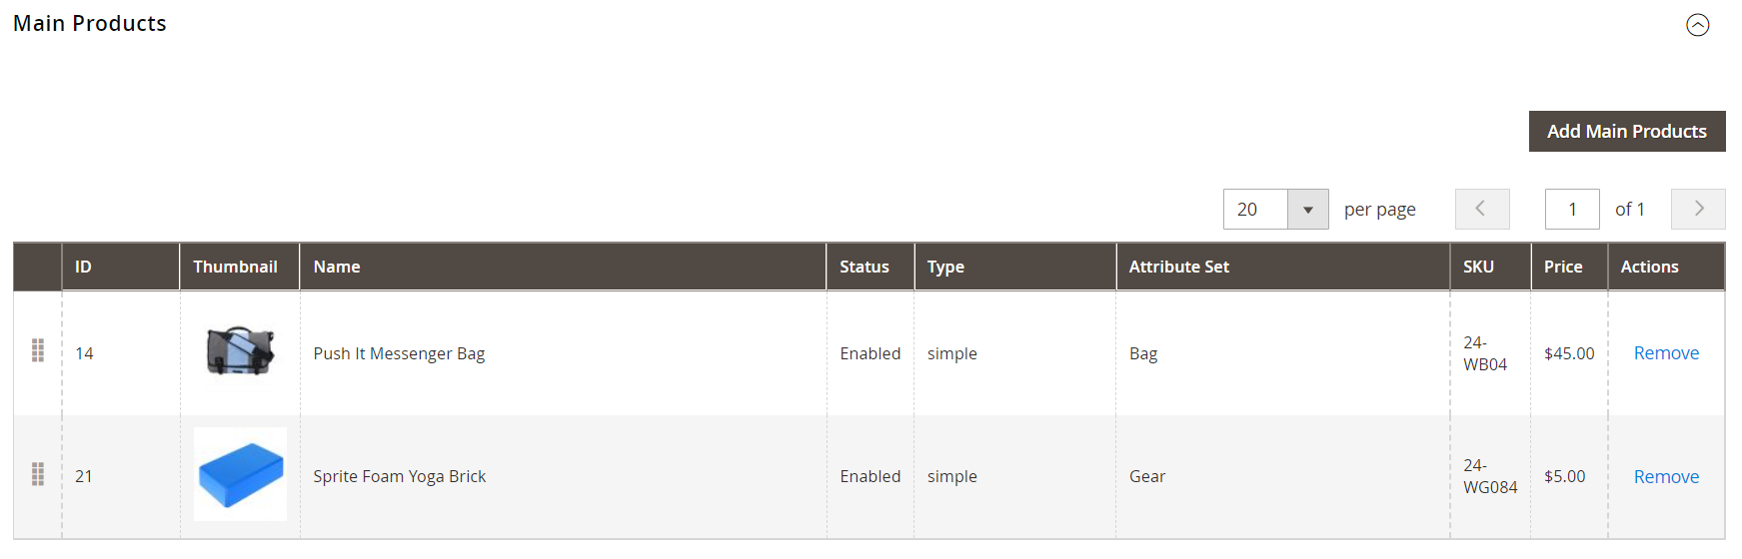Image resolution: width=1742 pixels, height=559 pixels.
Task: Click the Add Main Products button
Action: tap(1626, 132)
